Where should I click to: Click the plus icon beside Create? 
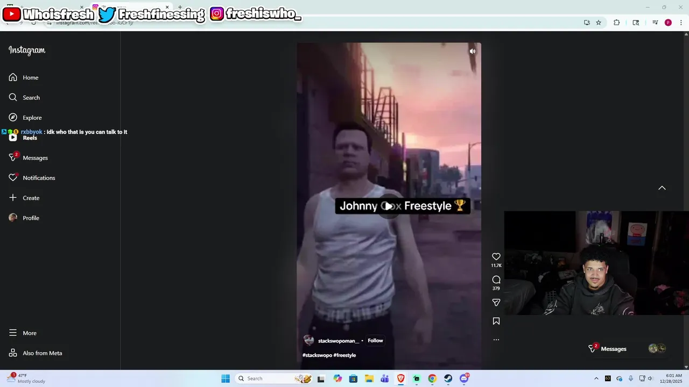pyautogui.click(x=13, y=198)
